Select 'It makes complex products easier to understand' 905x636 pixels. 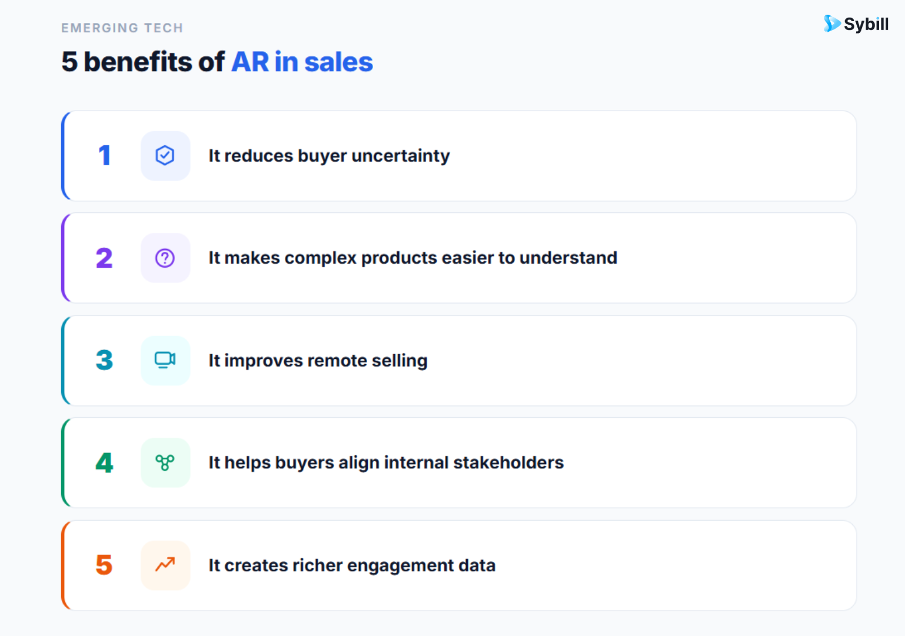412,258
